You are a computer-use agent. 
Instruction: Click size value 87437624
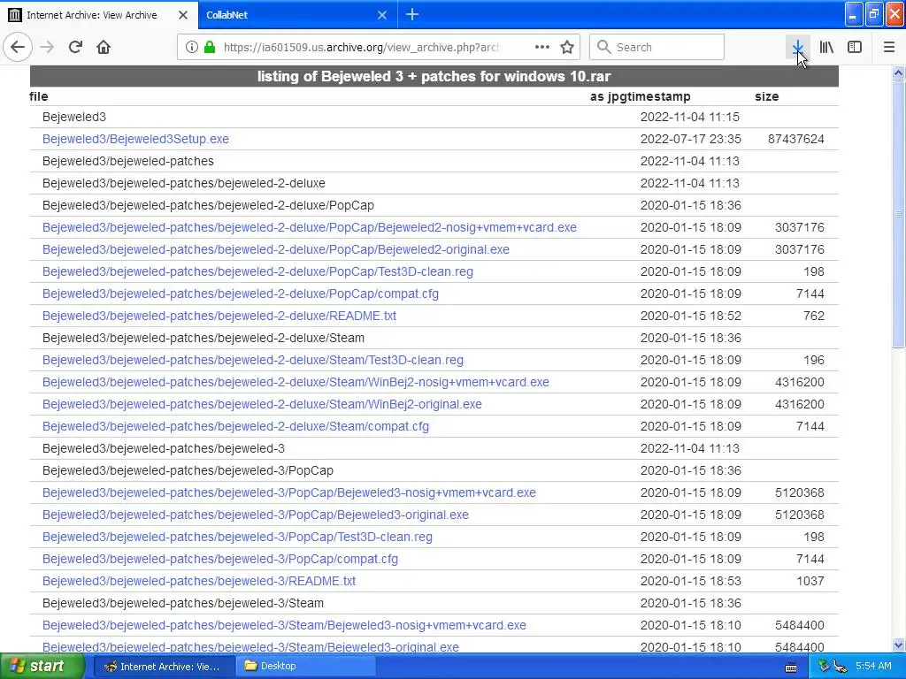click(x=796, y=139)
